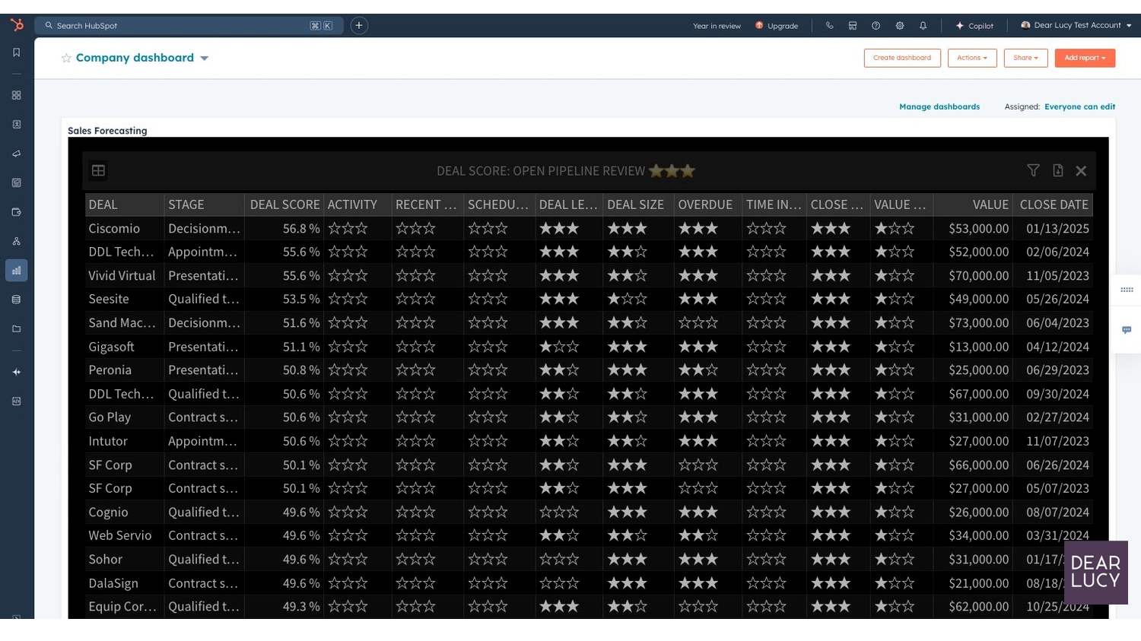Open the settings gear icon

click(x=899, y=26)
